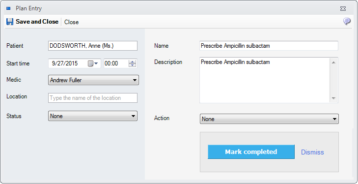358x184 pixels.
Task: Open the speech bubble comment icon
Action: click(x=347, y=21)
